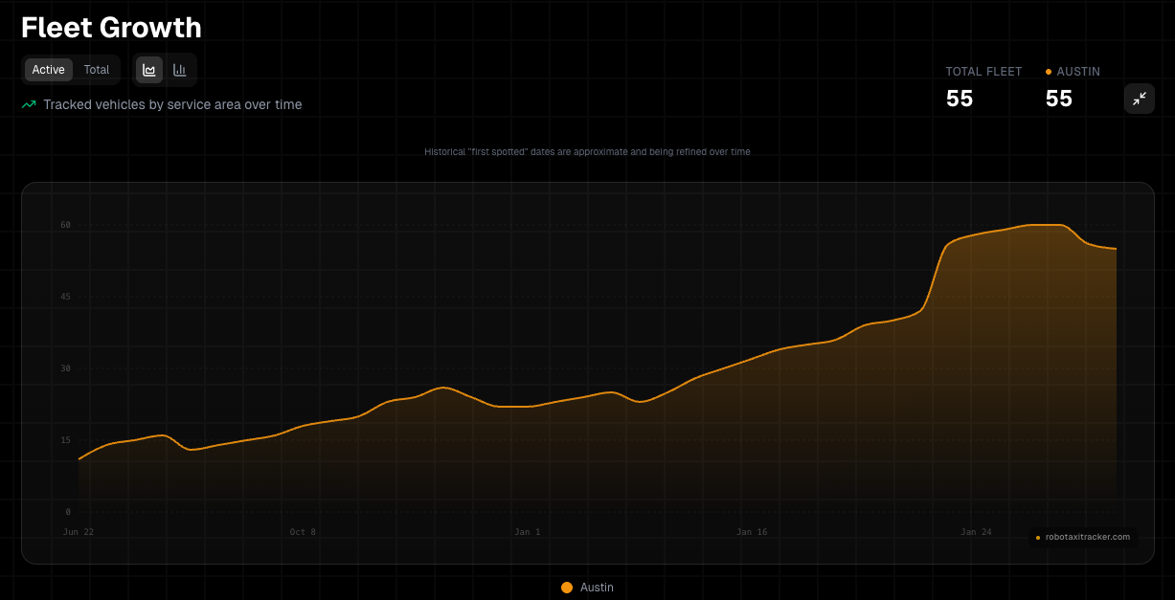
Task: Click the AUSTIN label in stats
Action: point(1078,72)
